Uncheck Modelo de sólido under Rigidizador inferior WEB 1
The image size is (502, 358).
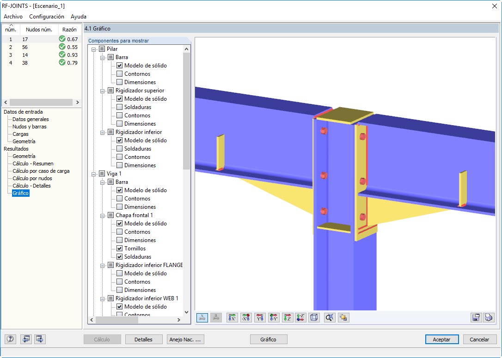(x=119, y=306)
